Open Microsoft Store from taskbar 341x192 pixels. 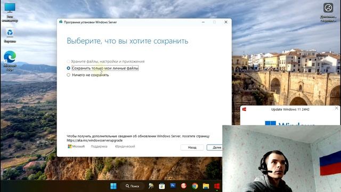point(162,186)
